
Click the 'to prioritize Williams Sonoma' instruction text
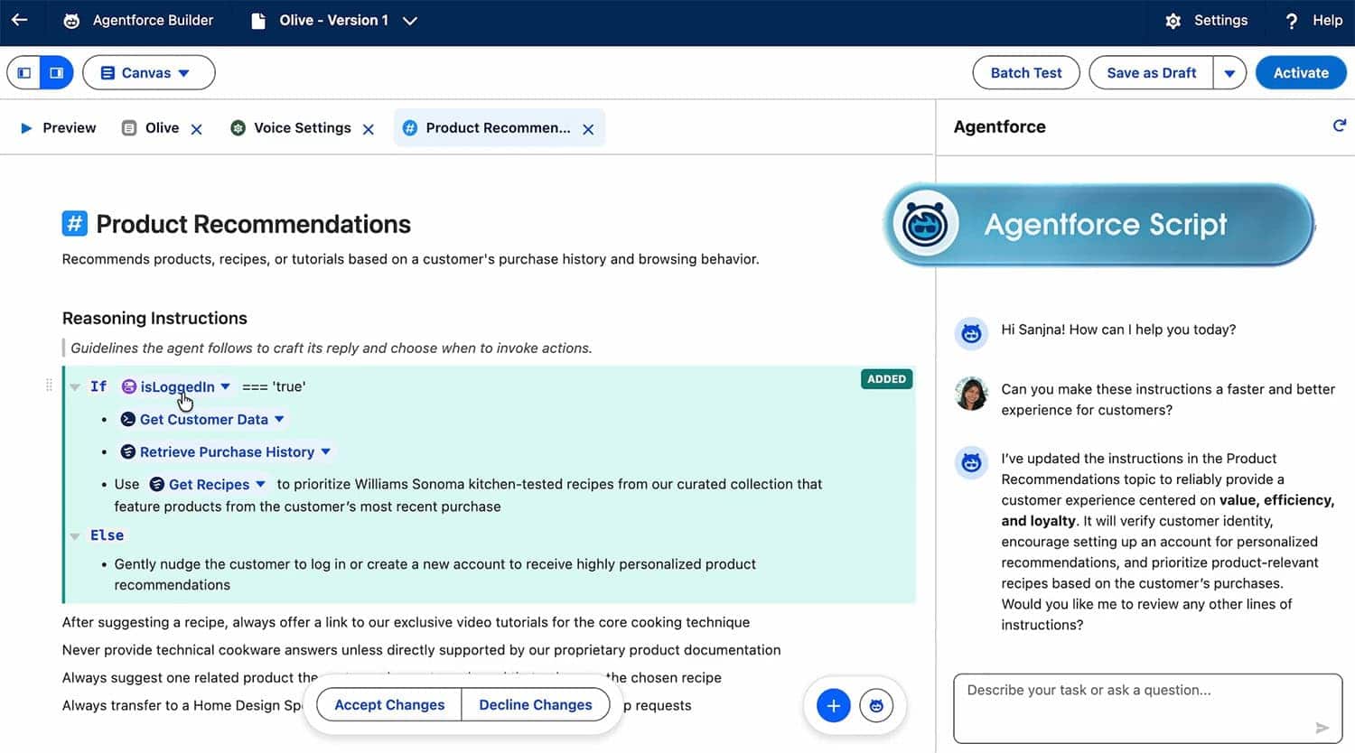click(x=468, y=495)
